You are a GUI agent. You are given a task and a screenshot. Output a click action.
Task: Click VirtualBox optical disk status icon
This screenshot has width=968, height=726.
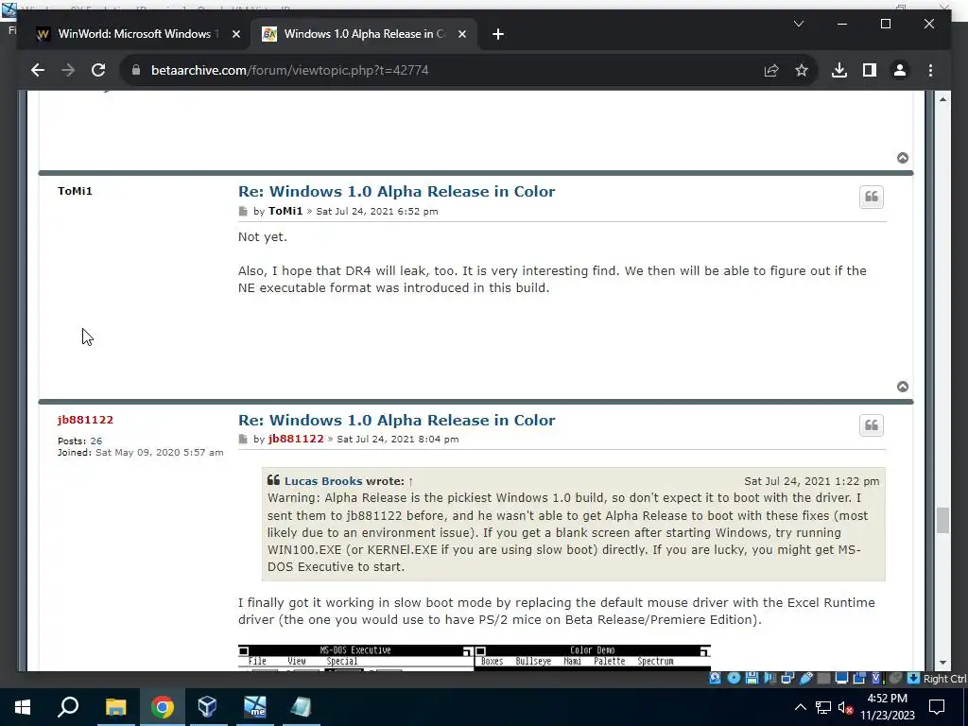point(734,678)
